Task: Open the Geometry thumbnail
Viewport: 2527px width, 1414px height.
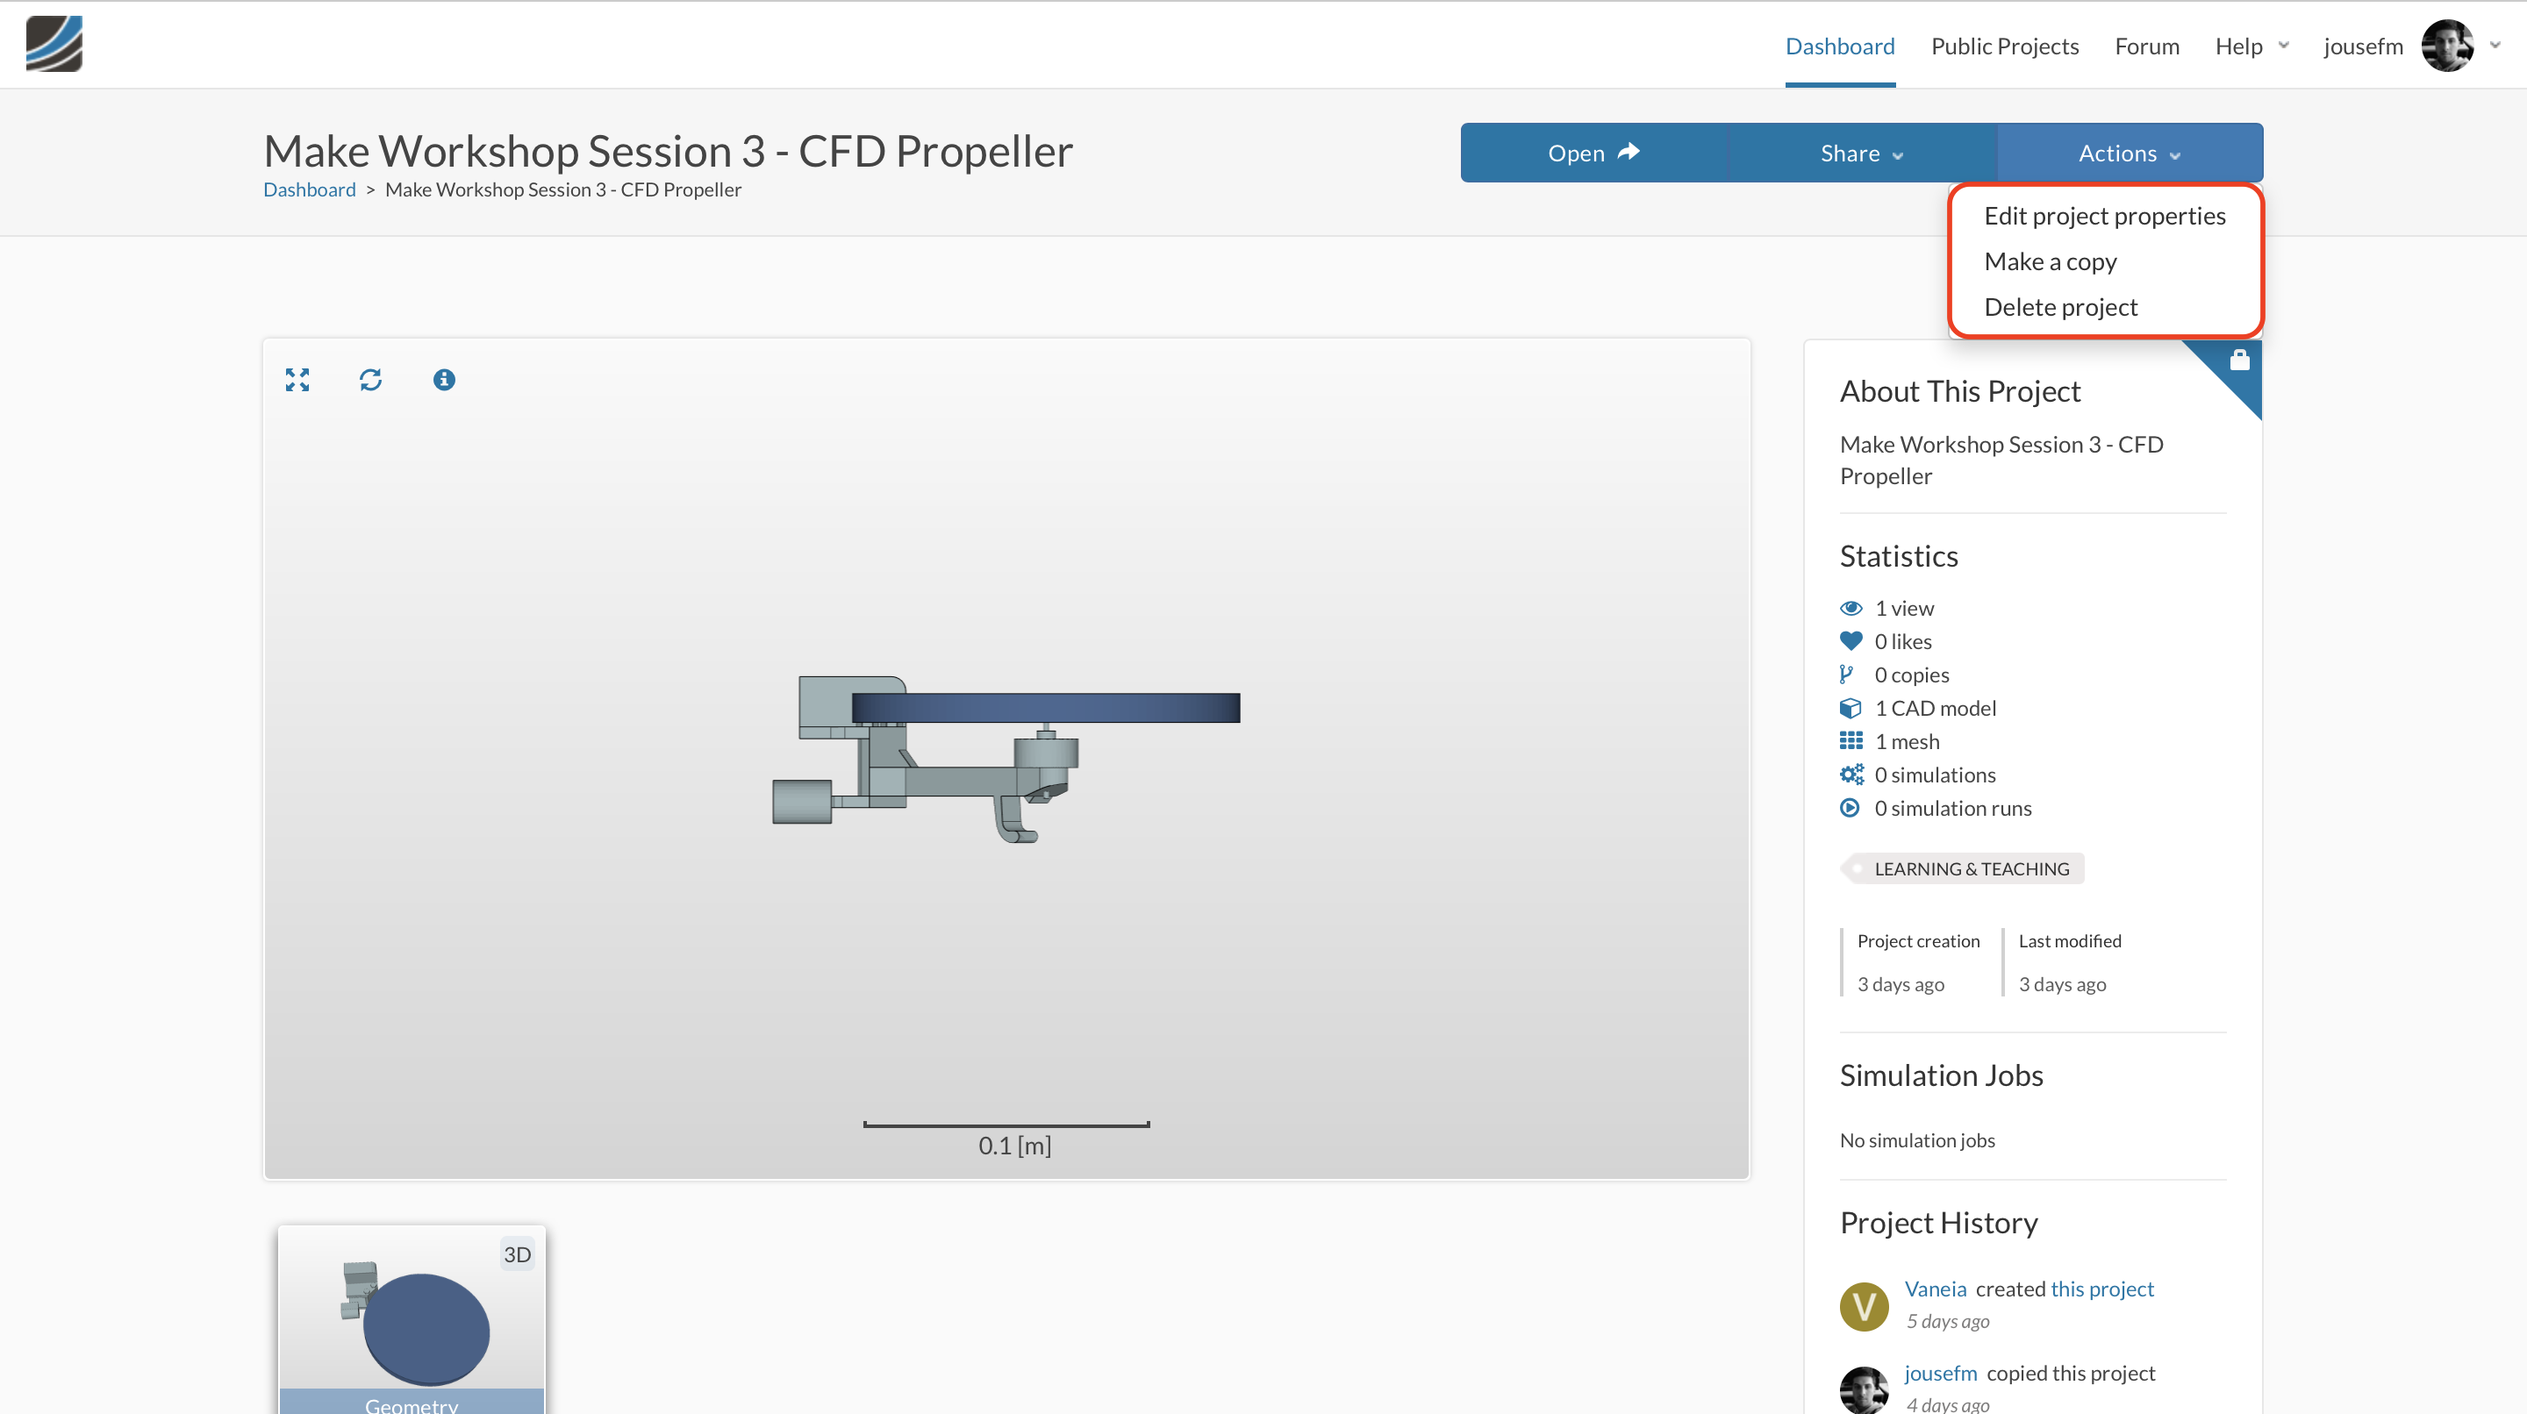Action: point(411,1324)
